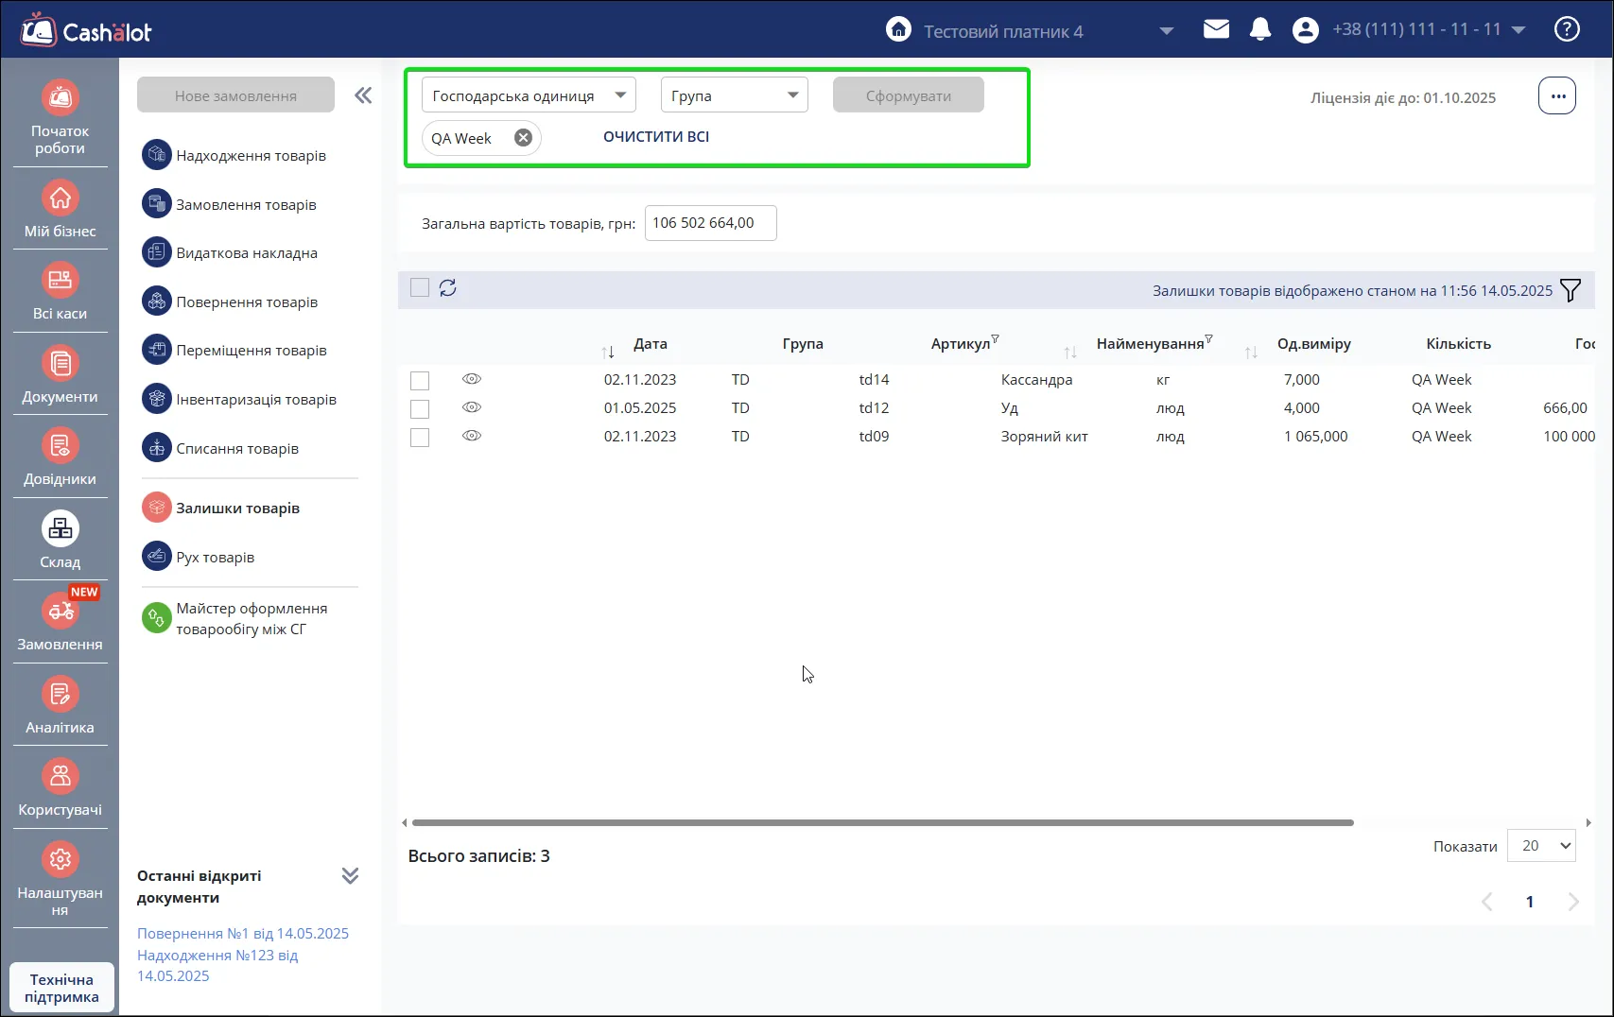Click the scrollbar right arrow
This screenshot has height=1017, width=1614.
coord(1588,822)
